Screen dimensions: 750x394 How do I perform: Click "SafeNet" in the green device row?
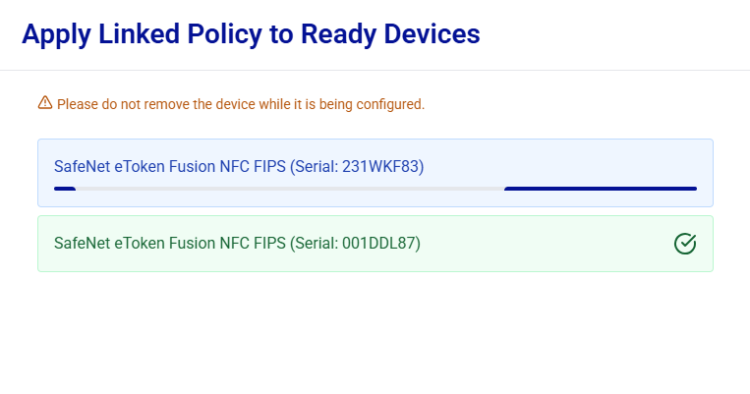tap(83, 244)
